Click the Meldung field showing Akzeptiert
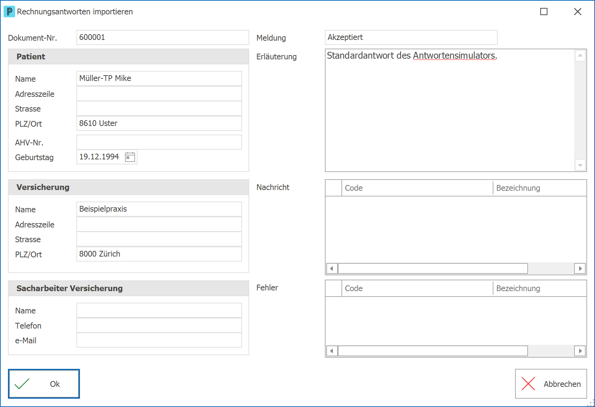 click(x=411, y=37)
